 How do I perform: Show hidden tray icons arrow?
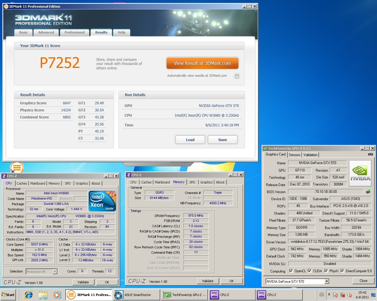pos(329,295)
